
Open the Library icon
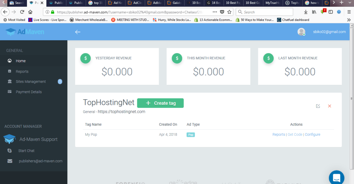[314, 12]
